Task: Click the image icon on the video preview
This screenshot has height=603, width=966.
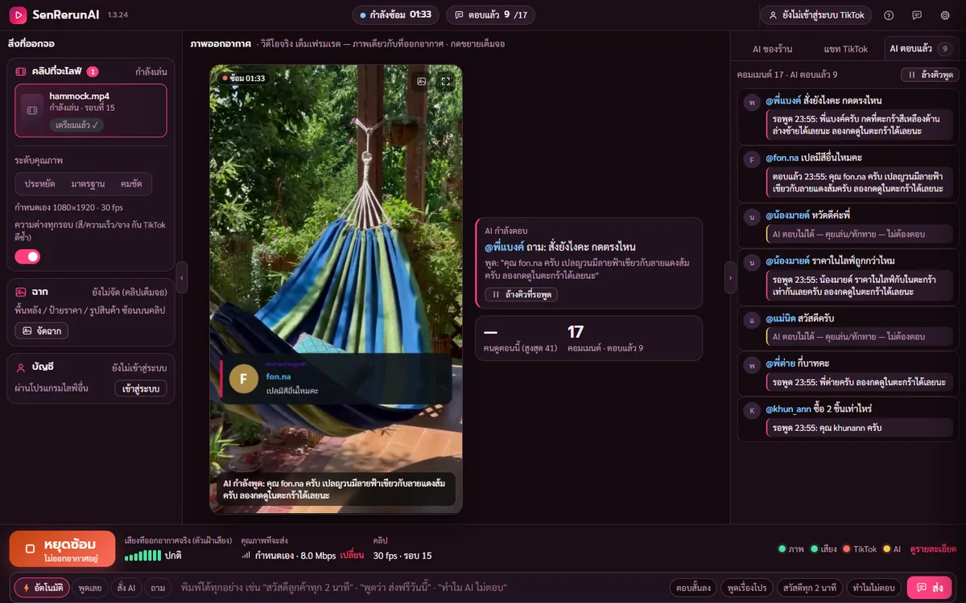Action: tap(421, 81)
